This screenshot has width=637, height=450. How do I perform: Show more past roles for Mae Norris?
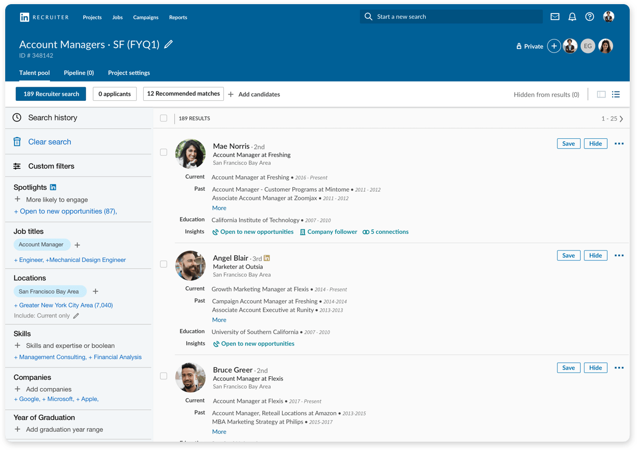point(219,208)
